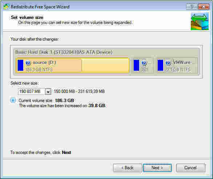Click the blue usage bar of the middle partition
The height and width of the screenshot is (179, 213).
[136, 65]
